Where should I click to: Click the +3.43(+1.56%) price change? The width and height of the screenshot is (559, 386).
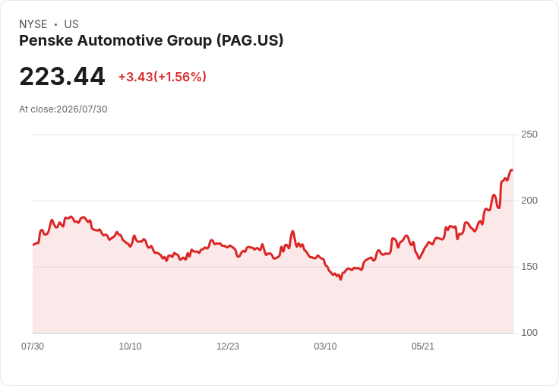click(163, 77)
